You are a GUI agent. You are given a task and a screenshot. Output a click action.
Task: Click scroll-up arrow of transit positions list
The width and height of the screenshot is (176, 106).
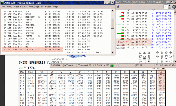175,11
